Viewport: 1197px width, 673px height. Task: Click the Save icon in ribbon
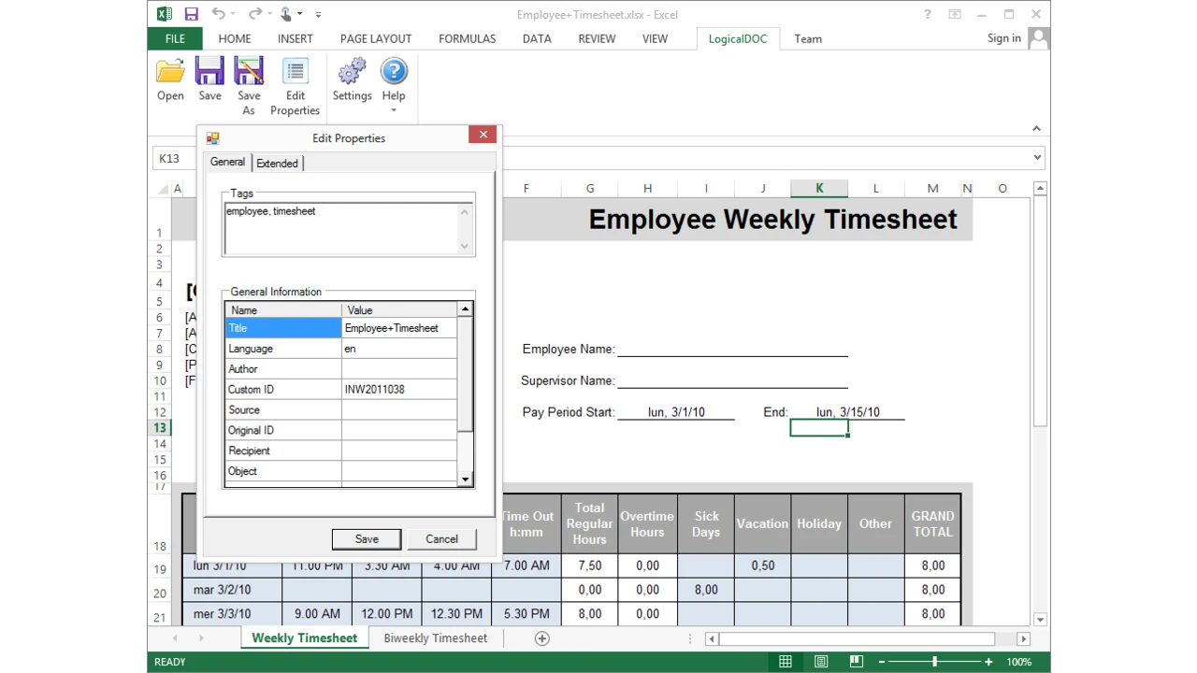pyautogui.click(x=209, y=73)
